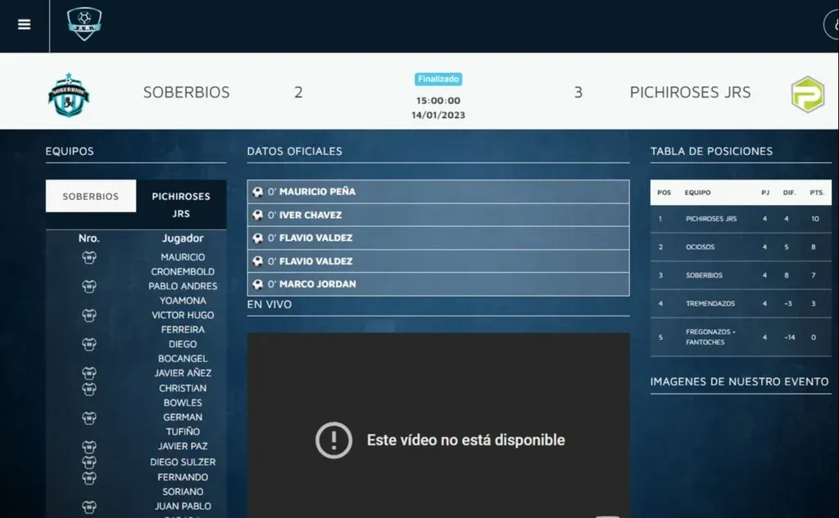Click the Pichiroses Jrs team logo
Screen dimensions: 839x518
(x=806, y=94)
